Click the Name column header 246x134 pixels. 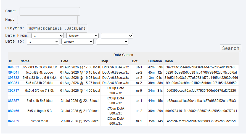tap(25, 61)
